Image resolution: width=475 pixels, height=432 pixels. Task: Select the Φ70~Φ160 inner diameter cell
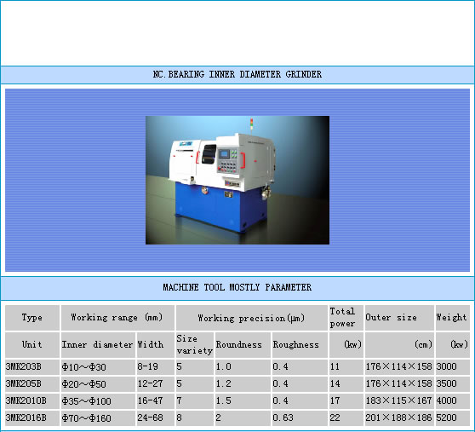pos(98,418)
